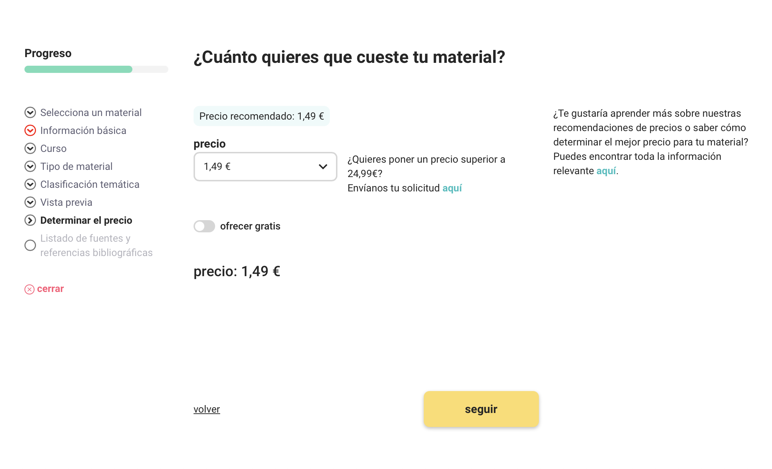Click the check icon beside Vista previa

click(30, 203)
